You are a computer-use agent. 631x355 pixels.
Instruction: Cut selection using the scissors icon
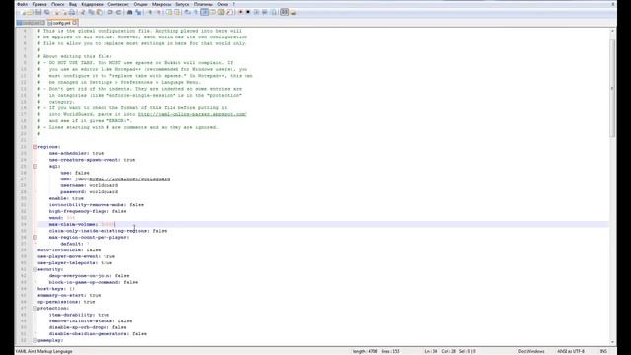coord(83,12)
